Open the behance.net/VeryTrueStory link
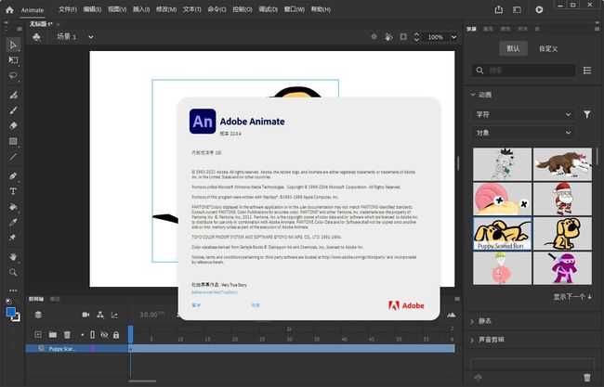The width and height of the screenshot is (604, 387). [x=215, y=292]
